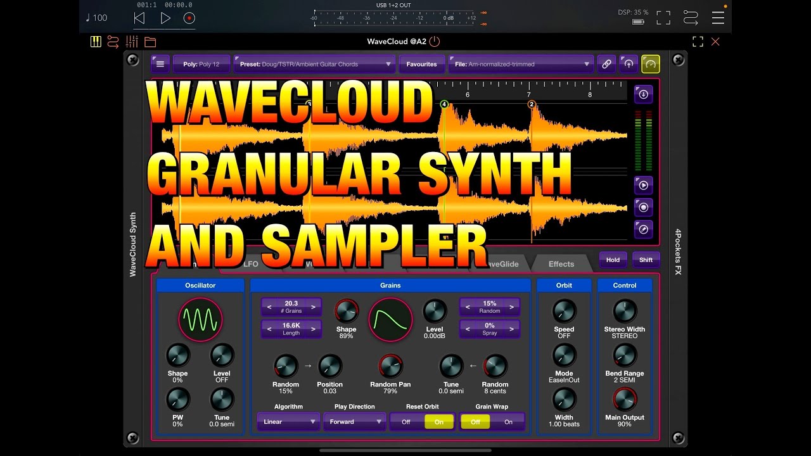Click the waveform play preview icon
Viewport: 811px width, 456px height.
point(643,186)
